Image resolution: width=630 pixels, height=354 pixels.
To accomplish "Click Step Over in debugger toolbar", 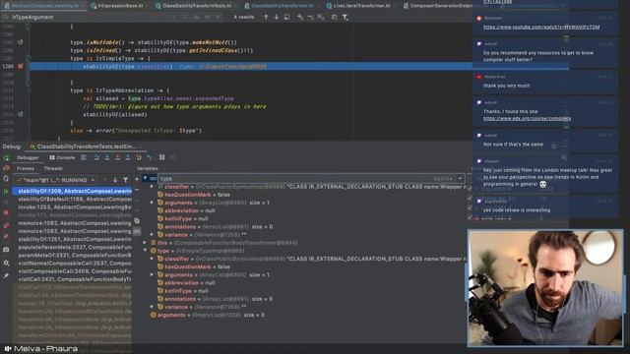I will point(96,157).
